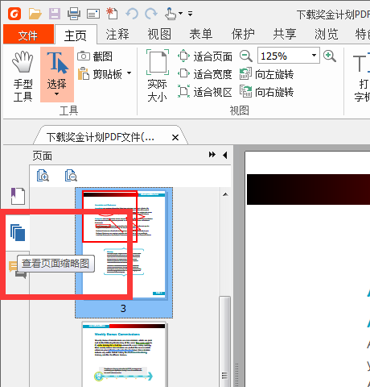
Task: Switch to the Comment (注释) ribbon tab
Action: click(117, 35)
